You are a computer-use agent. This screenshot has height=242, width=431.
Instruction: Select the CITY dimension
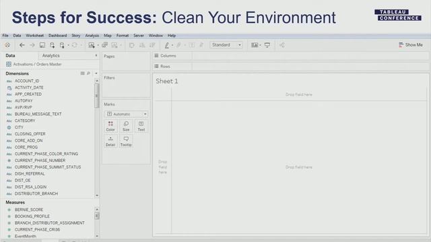pyautogui.click(x=19, y=127)
